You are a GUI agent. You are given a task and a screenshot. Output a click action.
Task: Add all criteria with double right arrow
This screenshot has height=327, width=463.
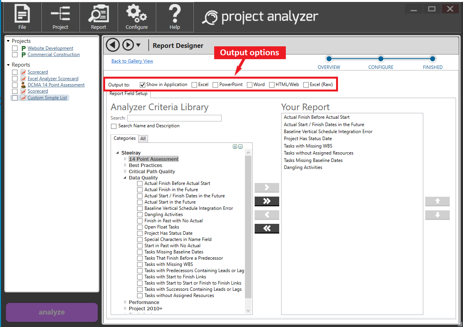coord(267,201)
